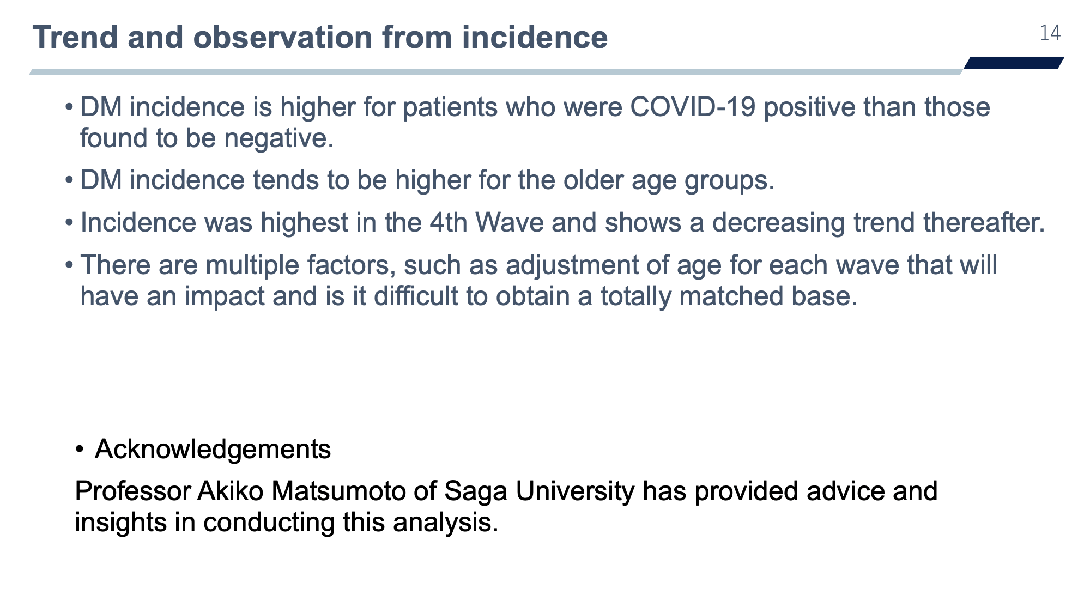
Task: Click the dark navy accent bar
Action: [1014, 63]
